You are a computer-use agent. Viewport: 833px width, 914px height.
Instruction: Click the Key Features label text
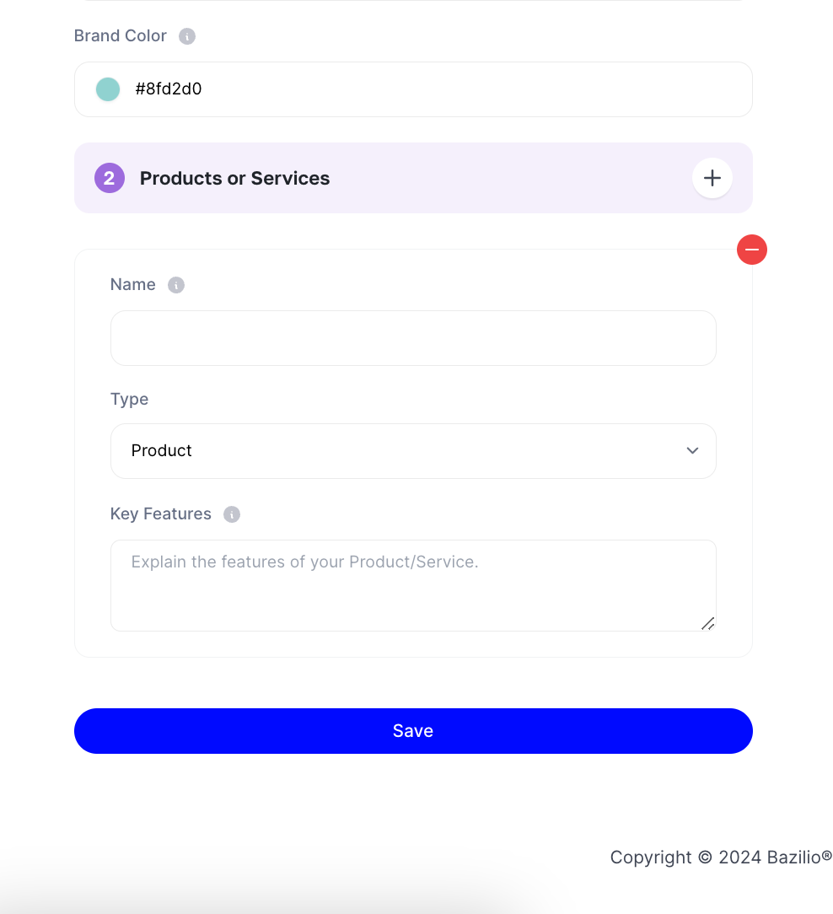(x=161, y=514)
